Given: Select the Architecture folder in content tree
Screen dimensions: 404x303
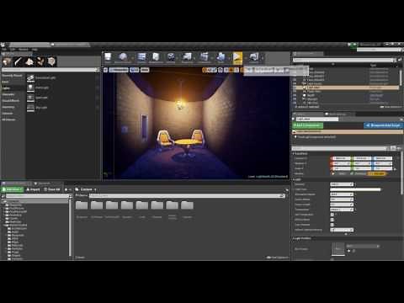Looking at the screenshot, I should coord(17,228).
